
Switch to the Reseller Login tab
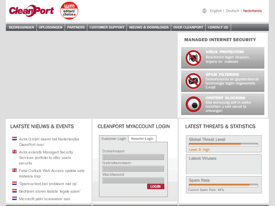point(142,139)
